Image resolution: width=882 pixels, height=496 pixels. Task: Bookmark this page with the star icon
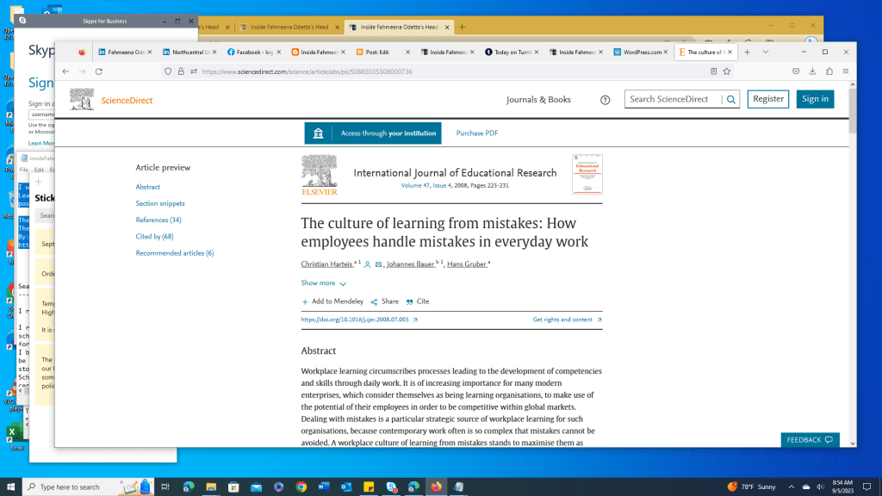(x=727, y=71)
